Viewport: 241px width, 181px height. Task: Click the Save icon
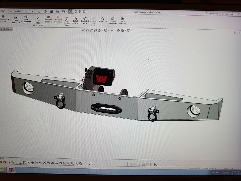click(51, 11)
